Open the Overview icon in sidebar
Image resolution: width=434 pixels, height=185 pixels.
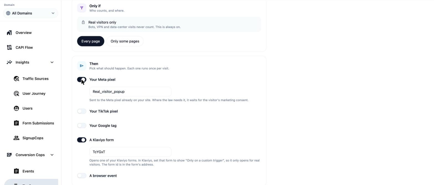[x=9, y=33]
